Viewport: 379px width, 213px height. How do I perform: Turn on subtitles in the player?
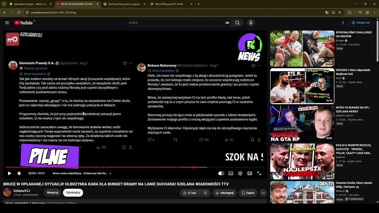pos(231,173)
